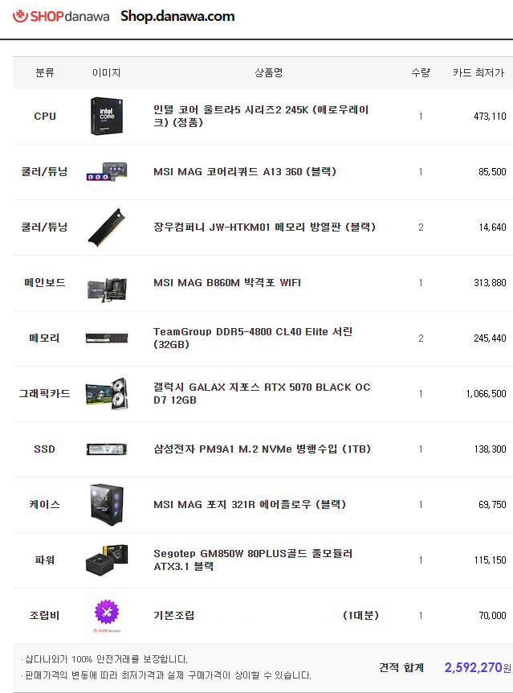Click the 갤럭시 GALAX RTX 5070 product name

262,393
